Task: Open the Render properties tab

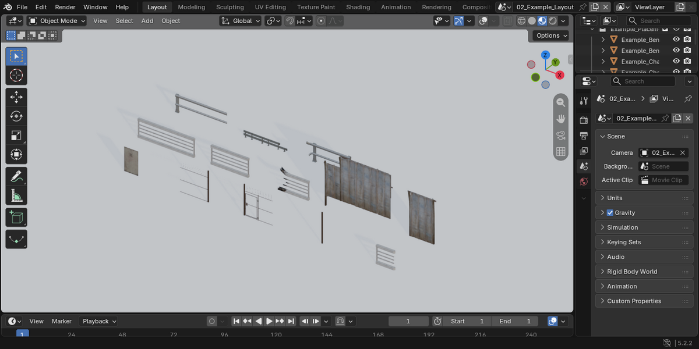Action: pos(584,120)
